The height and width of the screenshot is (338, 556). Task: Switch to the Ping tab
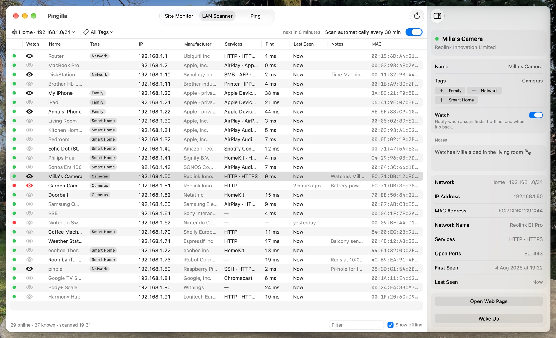pyautogui.click(x=255, y=16)
